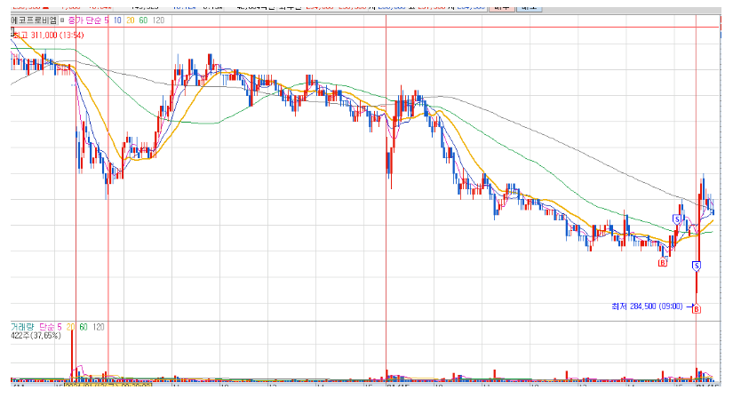Image resolution: width=733 pixels, height=398 pixels.
Task: Select the 단순 5 volume average legend
Action: [50, 327]
